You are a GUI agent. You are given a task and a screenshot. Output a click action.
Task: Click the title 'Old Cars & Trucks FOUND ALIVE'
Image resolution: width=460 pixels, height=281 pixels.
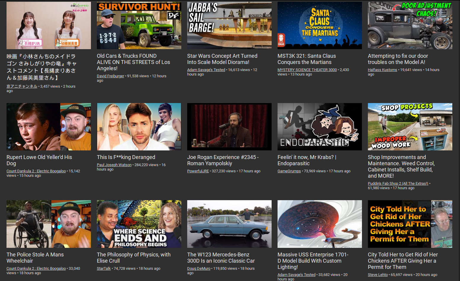tap(133, 62)
